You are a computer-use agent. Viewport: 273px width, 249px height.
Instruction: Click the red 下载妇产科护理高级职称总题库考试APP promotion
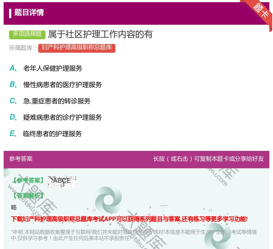coord(129,219)
